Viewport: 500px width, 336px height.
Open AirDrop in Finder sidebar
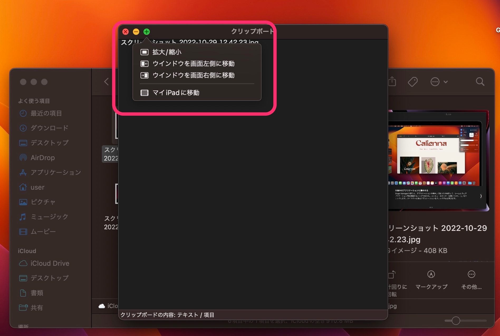pyautogui.click(x=37, y=158)
